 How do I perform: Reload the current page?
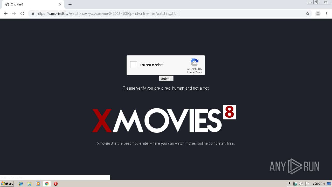(x=22, y=14)
